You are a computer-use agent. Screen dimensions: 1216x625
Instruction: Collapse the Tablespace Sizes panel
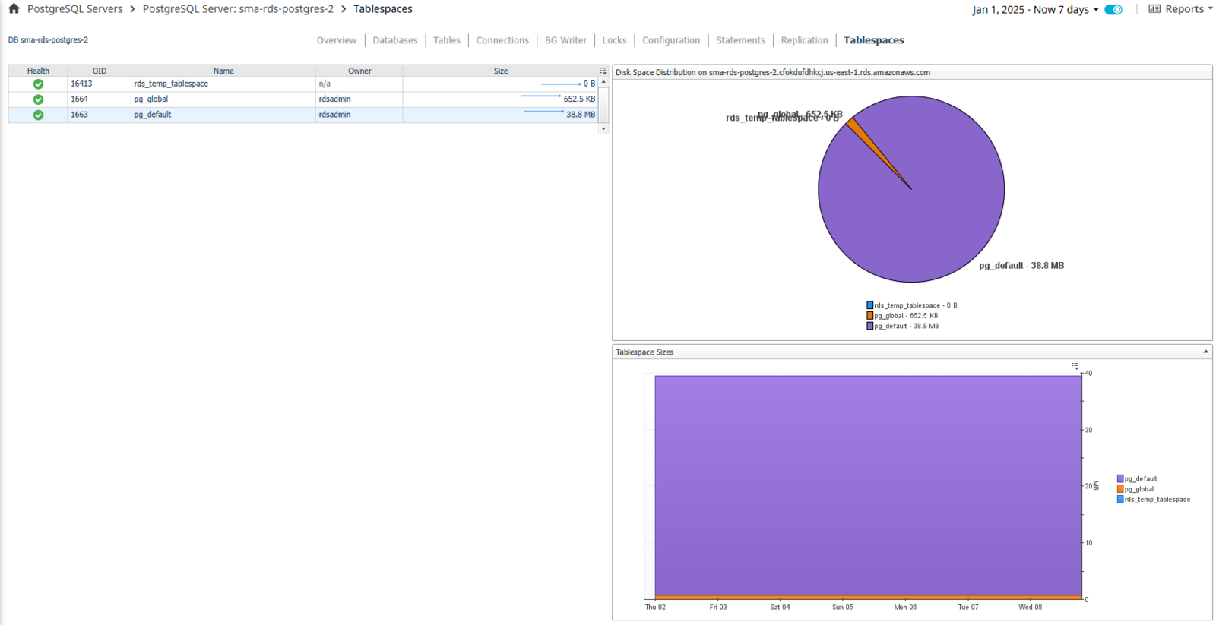[x=1205, y=352]
